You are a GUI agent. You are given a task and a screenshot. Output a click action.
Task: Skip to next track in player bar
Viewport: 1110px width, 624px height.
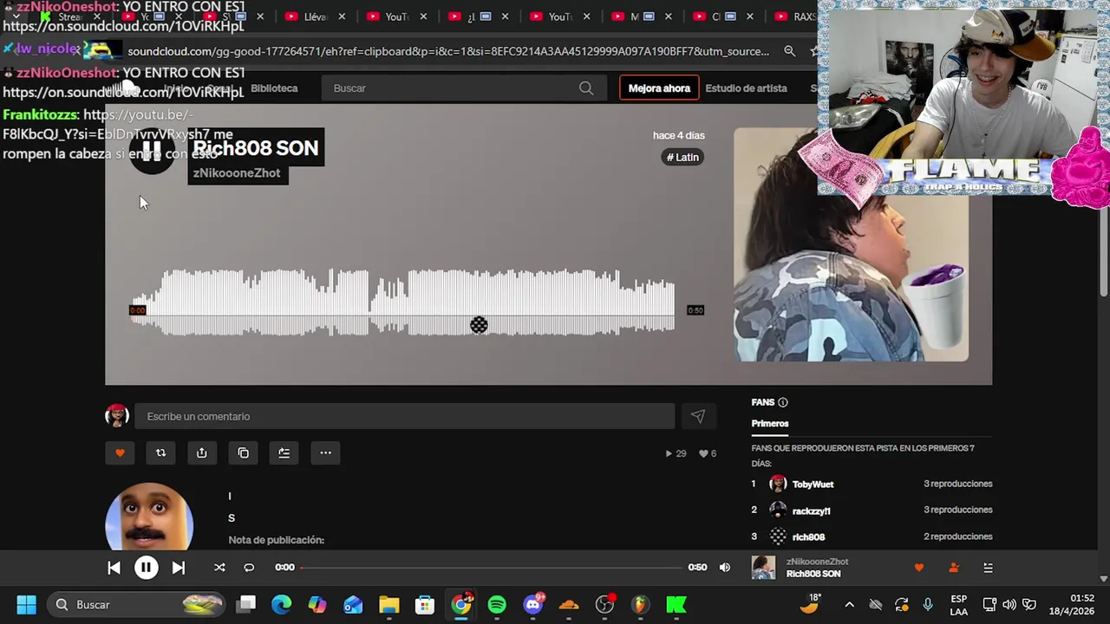(x=178, y=568)
